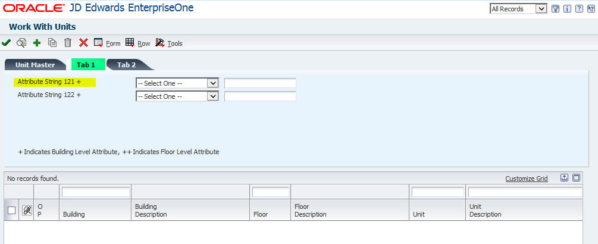598x244 pixels.
Task: Open Attribute String 121 Select One dropdown
Action: [x=177, y=83]
